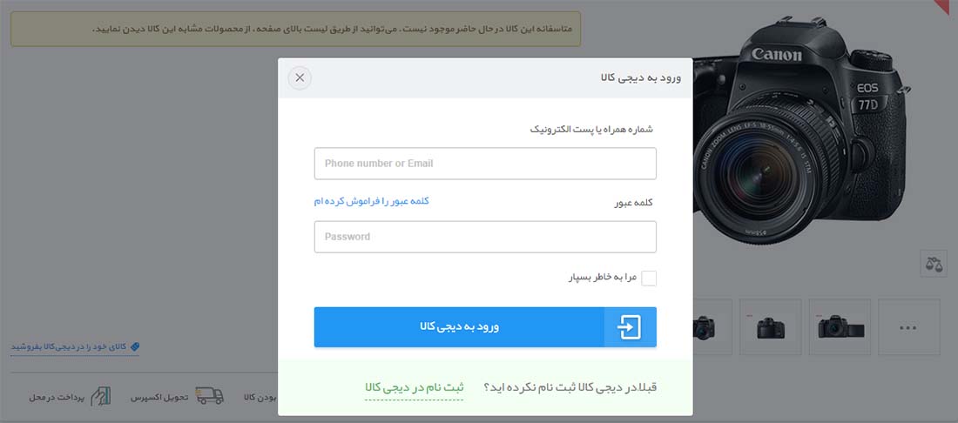This screenshot has height=423, width=958.
Task: Click the tag icon beside sell-your-product link
Action: click(135, 346)
